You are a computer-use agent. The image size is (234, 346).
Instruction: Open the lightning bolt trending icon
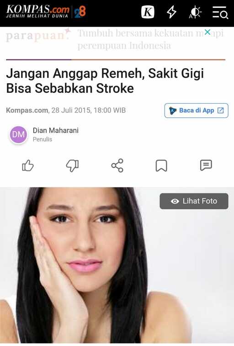pyautogui.click(x=171, y=12)
